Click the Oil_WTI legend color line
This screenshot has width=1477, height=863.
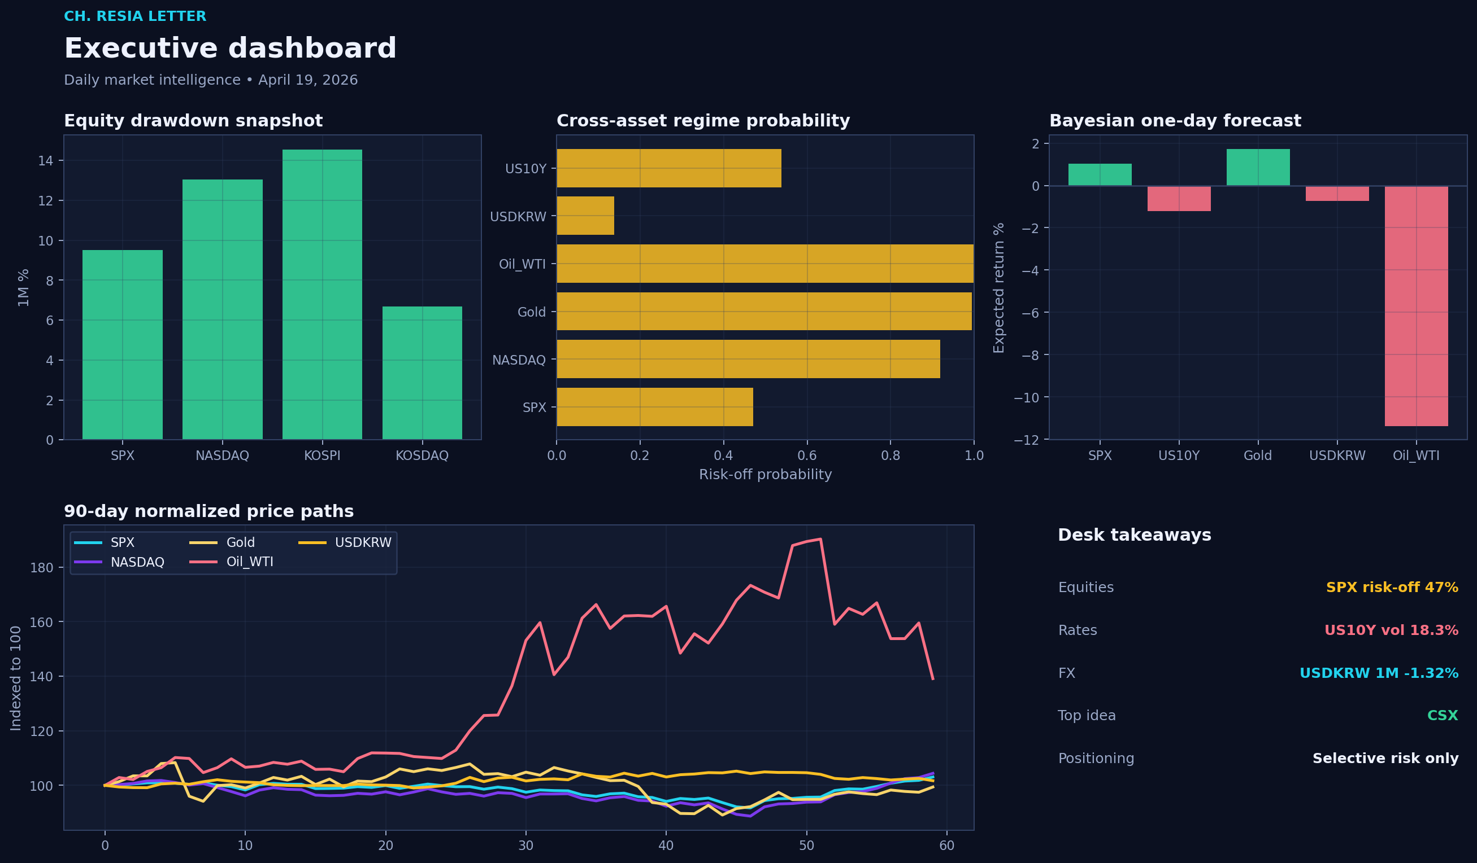coord(203,562)
